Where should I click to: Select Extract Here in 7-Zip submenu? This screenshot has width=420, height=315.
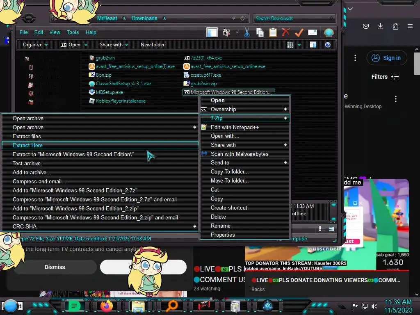coord(100,145)
